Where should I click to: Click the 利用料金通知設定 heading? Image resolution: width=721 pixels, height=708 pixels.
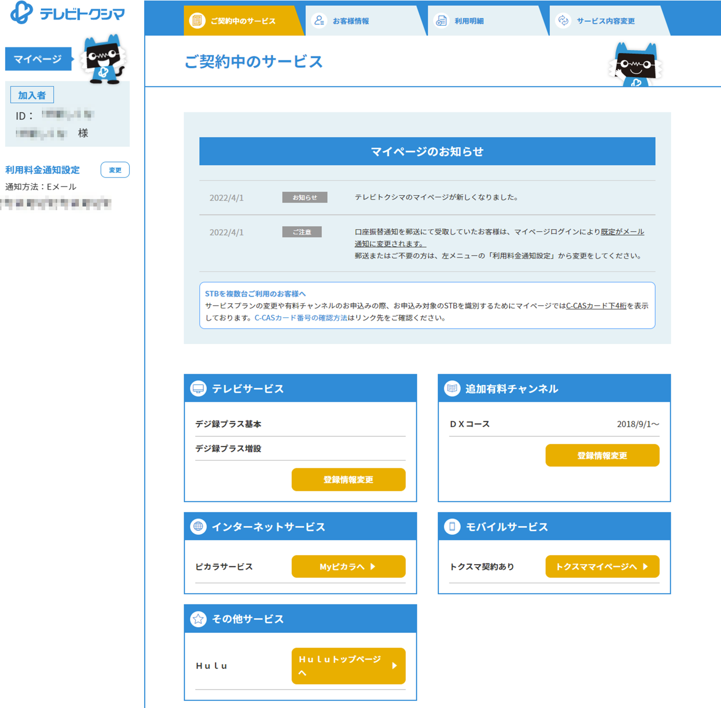click(x=42, y=170)
